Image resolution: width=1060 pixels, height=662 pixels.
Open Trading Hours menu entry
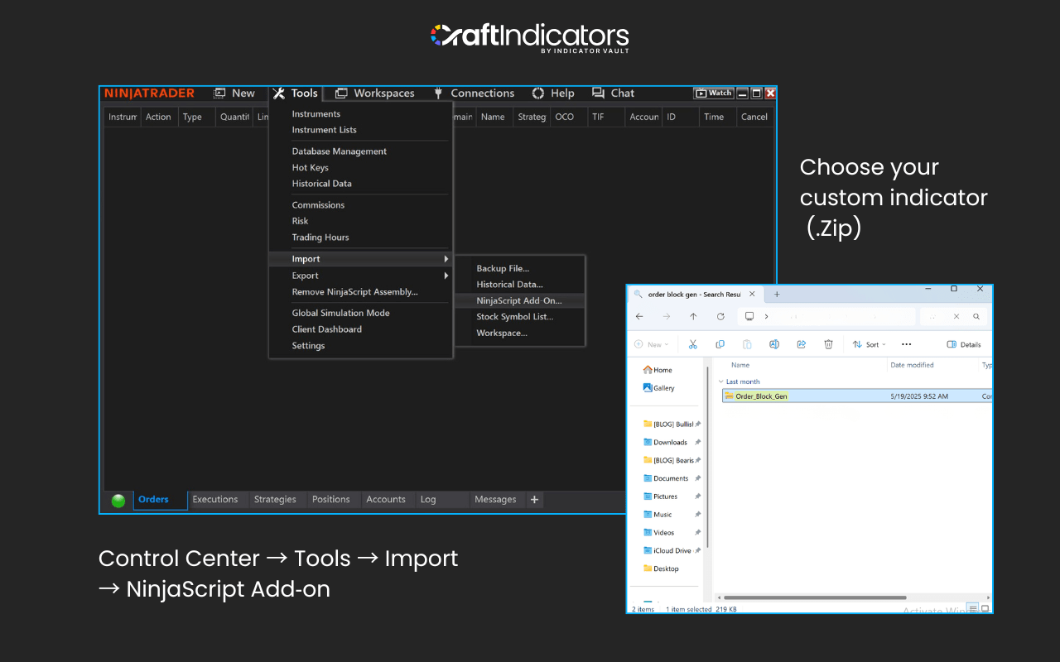[320, 237]
